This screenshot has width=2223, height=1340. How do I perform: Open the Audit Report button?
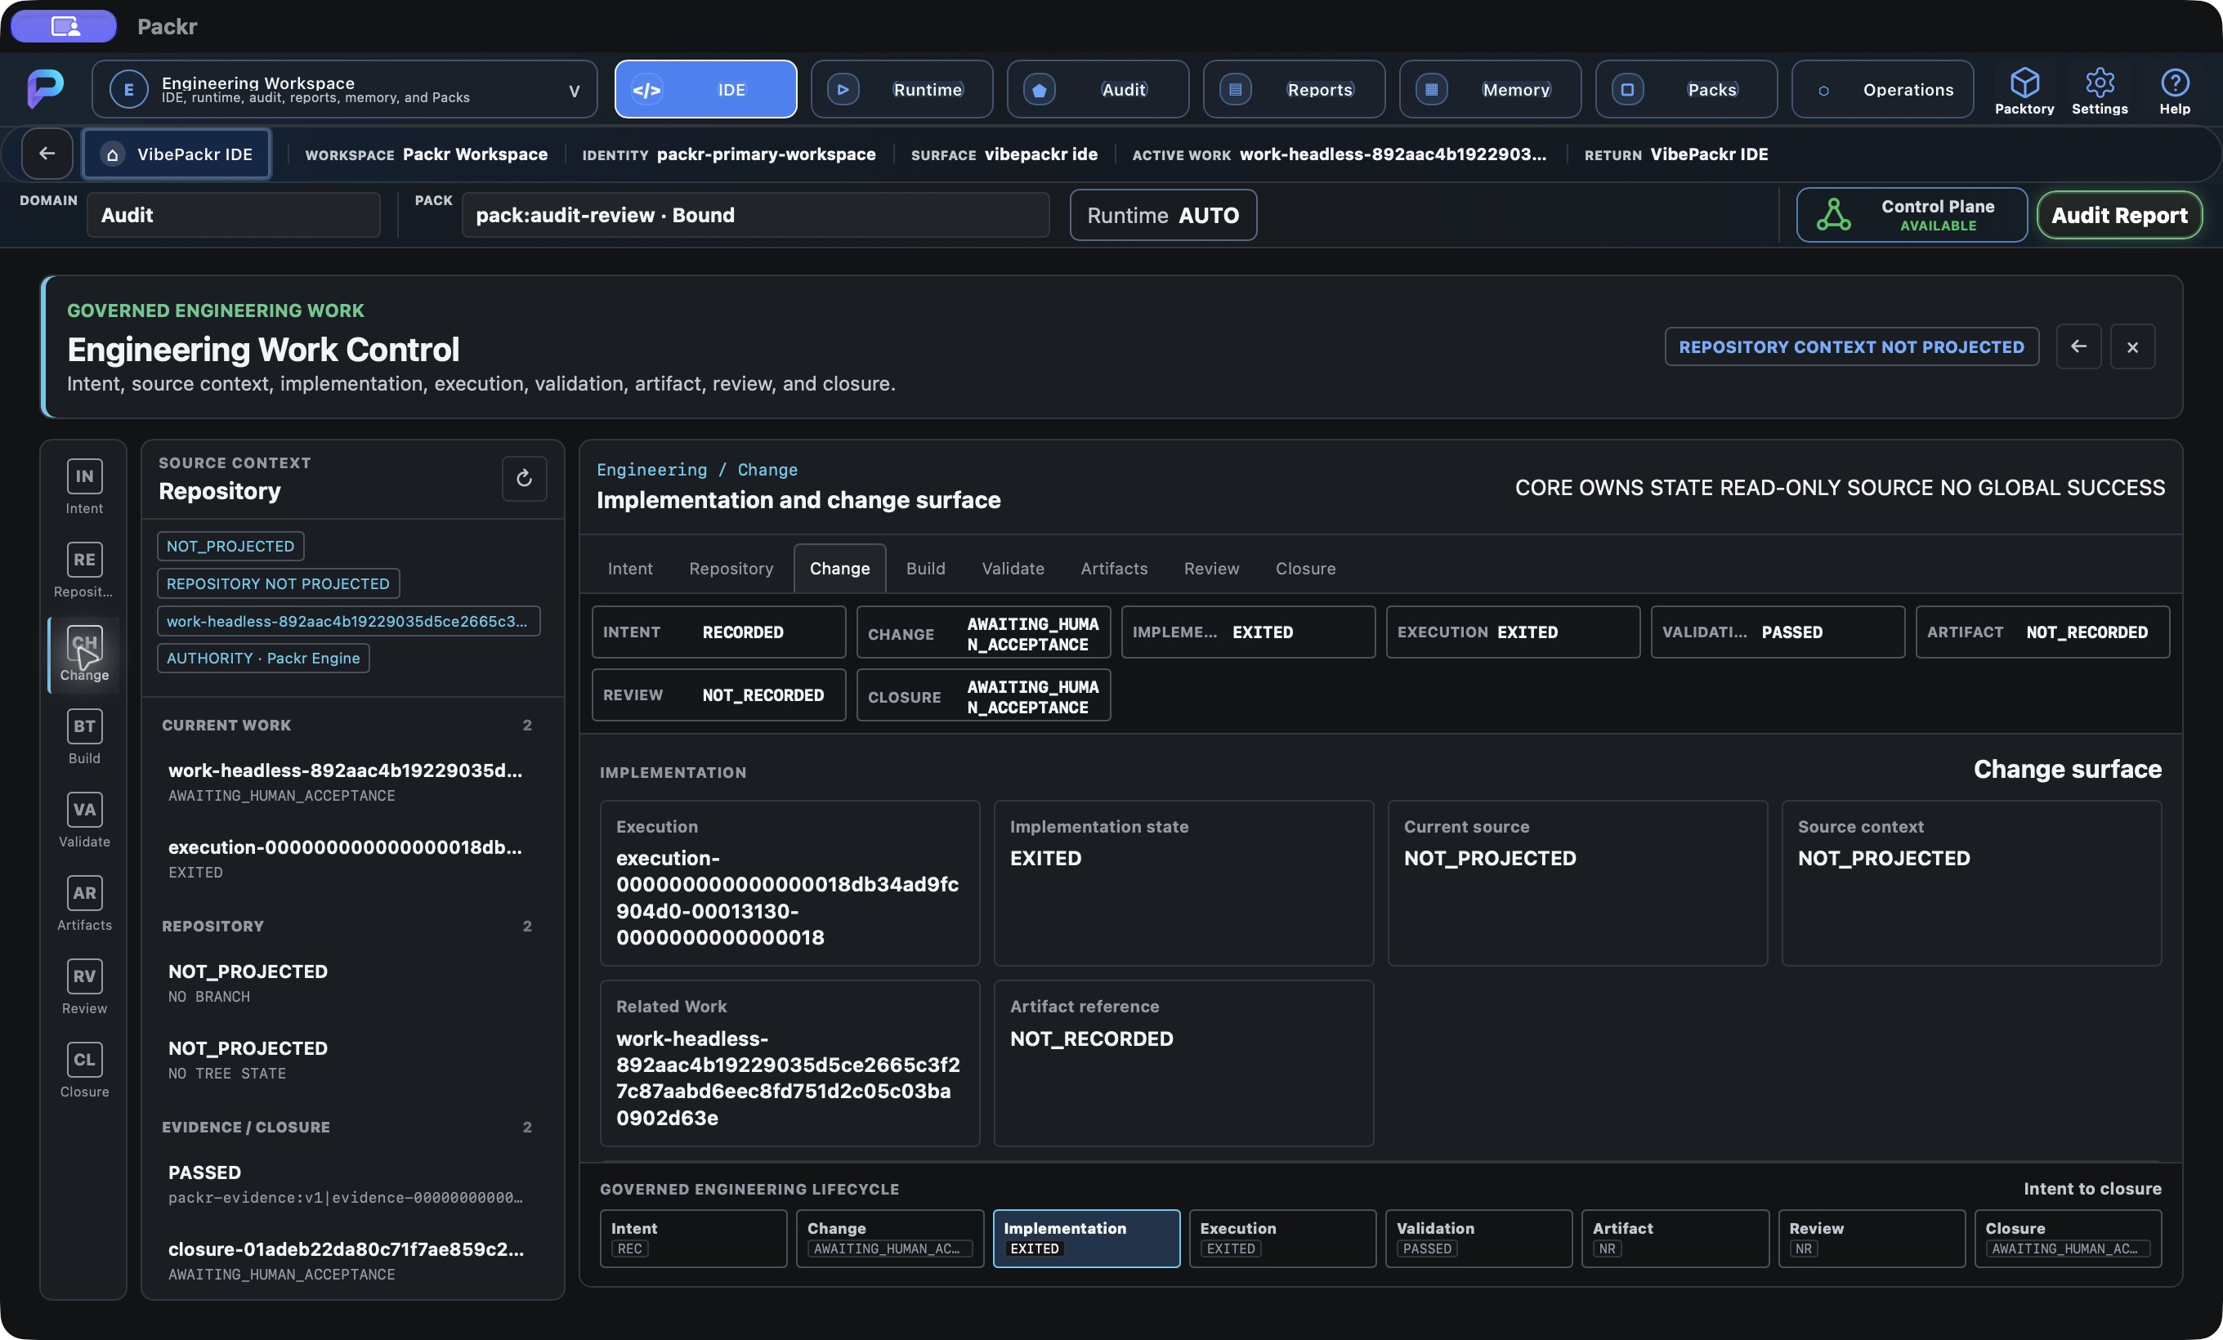(x=2119, y=215)
